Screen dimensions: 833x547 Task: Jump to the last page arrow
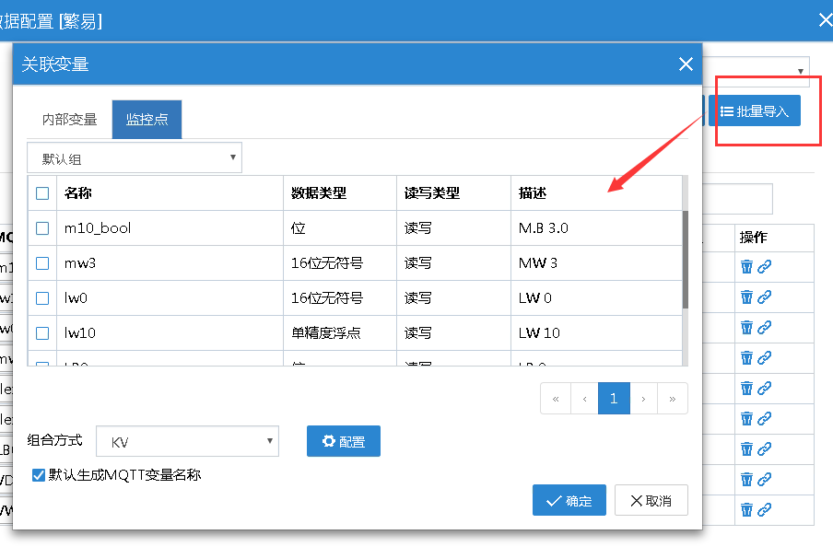pyautogui.click(x=673, y=399)
